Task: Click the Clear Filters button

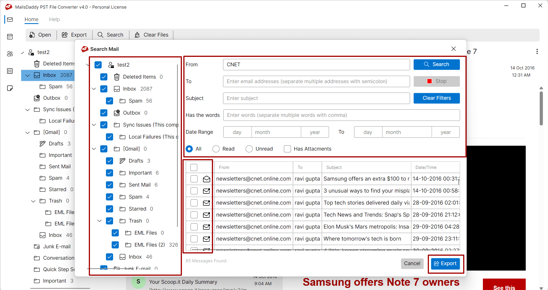Action: click(437, 98)
